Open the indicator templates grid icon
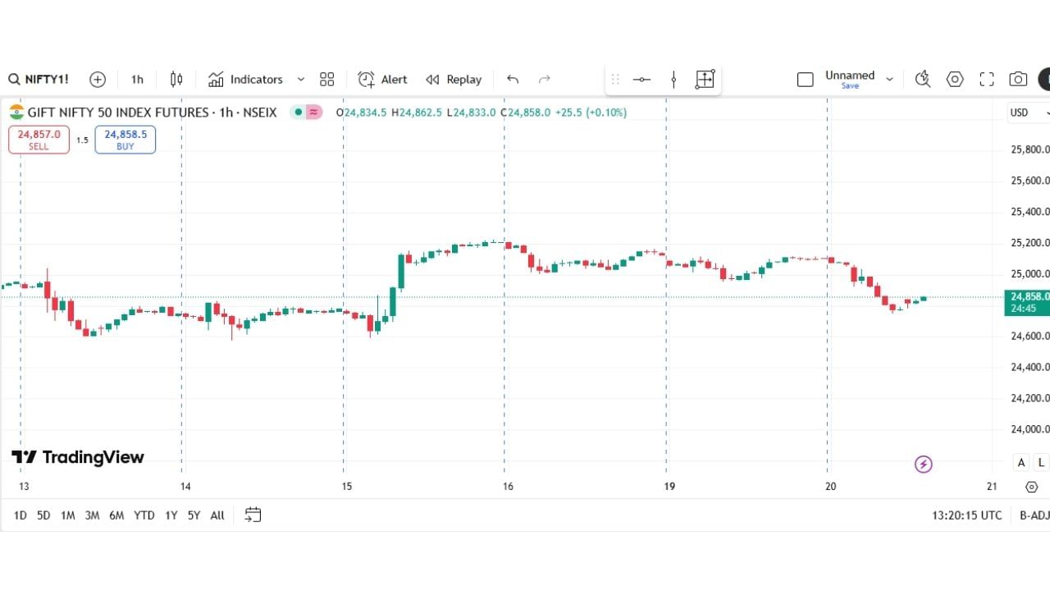 (x=326, y=80)
